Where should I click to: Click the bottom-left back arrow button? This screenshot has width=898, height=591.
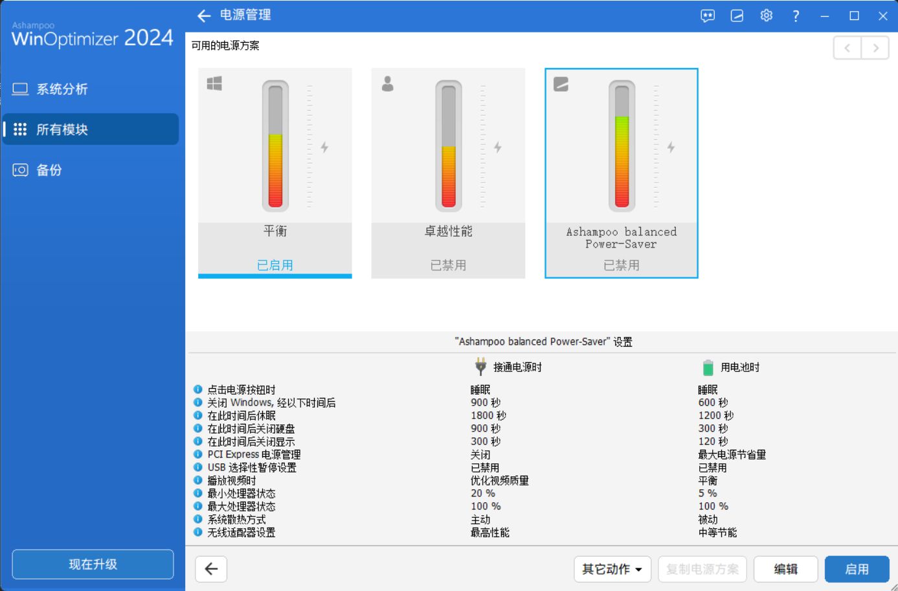[211, 569]
